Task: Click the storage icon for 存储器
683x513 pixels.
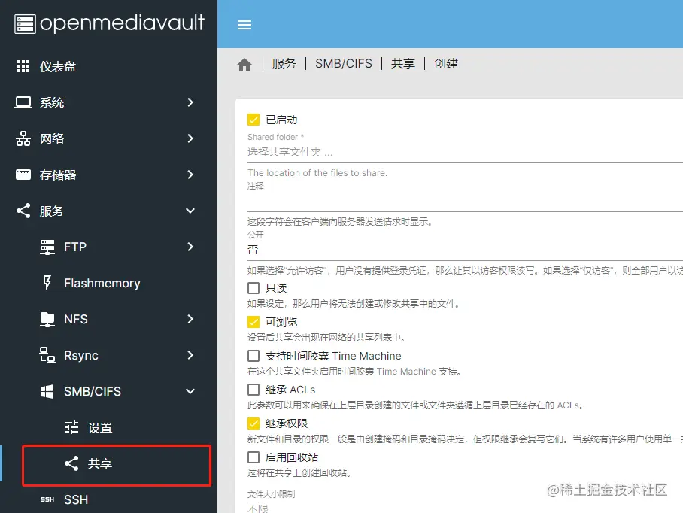Action: [23, 175]
